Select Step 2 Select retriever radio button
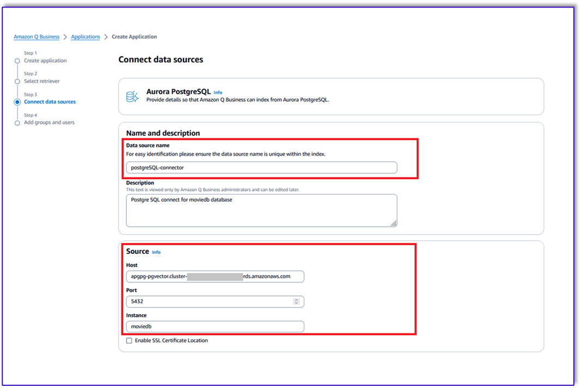The height and width of the screenshot is (388, 581). coord(18,81)
